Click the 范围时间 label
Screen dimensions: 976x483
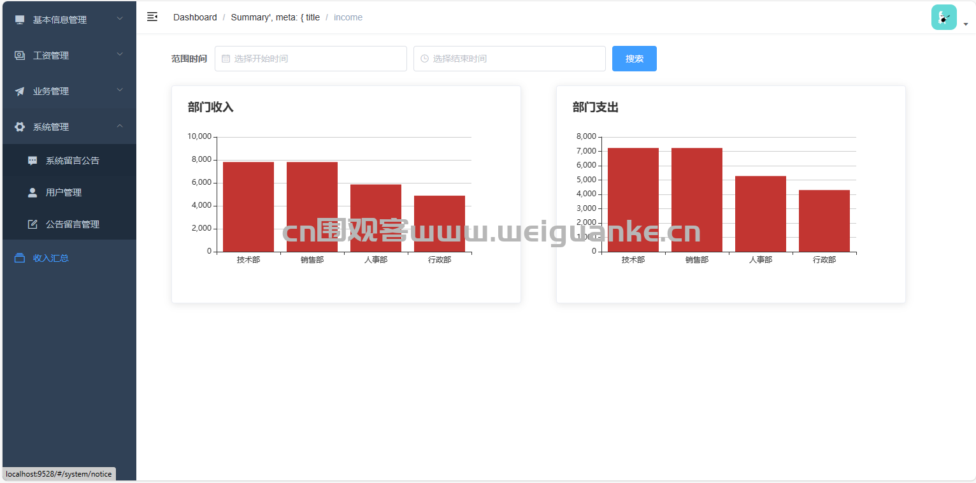point(189,59)
